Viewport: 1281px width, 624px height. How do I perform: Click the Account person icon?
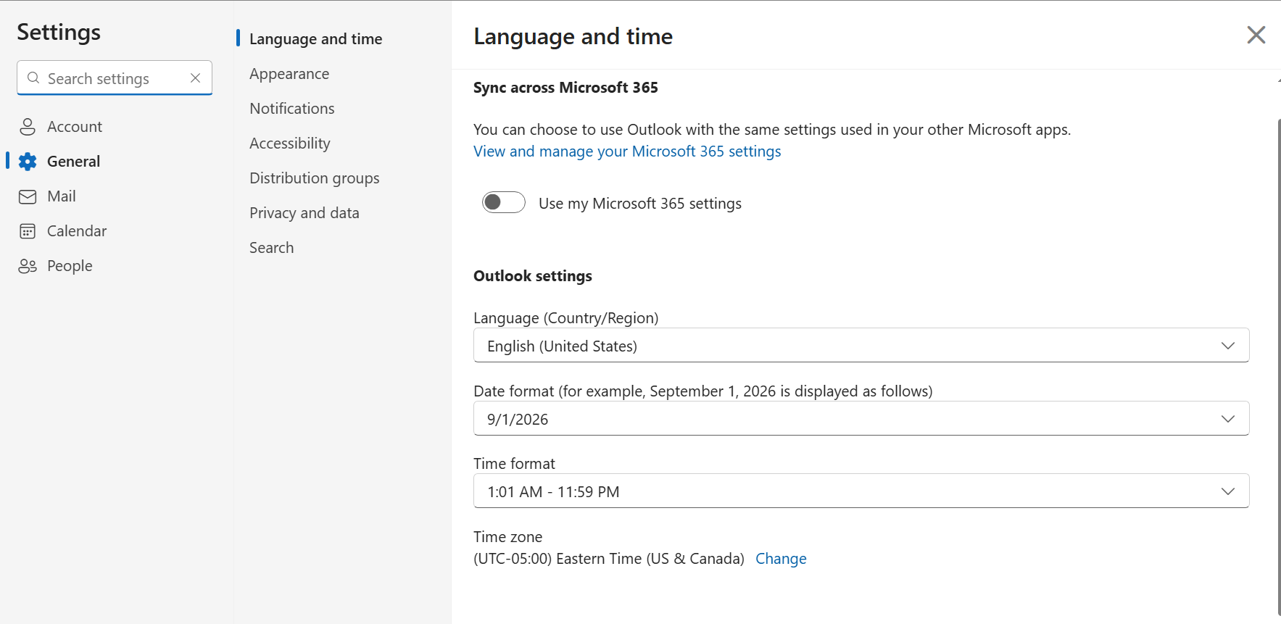coord(28,127)
